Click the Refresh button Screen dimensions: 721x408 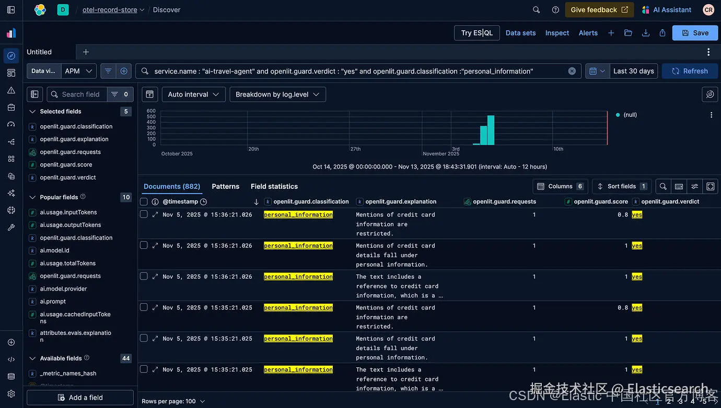click(690, 71)
